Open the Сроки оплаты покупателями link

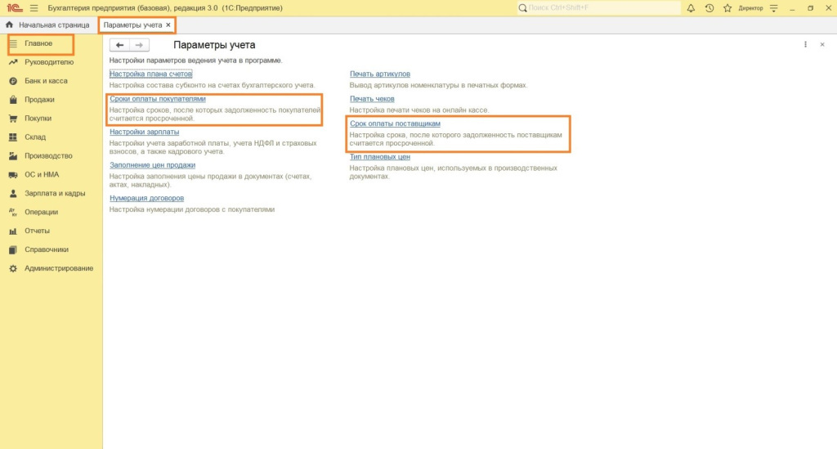click(x=157, y=99)
